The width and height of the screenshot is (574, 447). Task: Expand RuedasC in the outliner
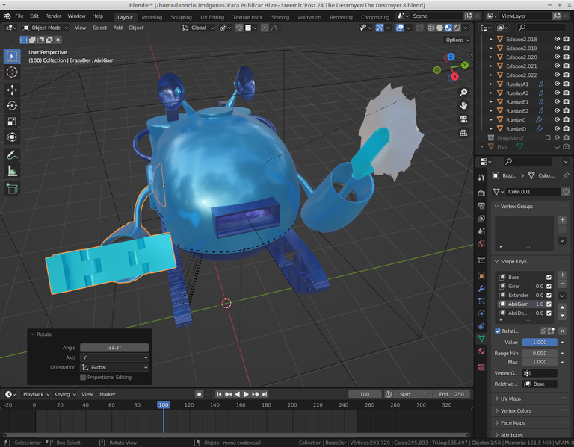point(491,120)
